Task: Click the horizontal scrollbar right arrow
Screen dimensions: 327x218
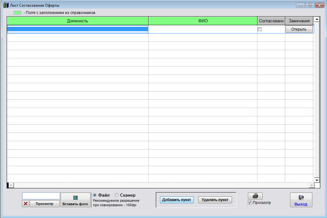Action: [312, 185]
